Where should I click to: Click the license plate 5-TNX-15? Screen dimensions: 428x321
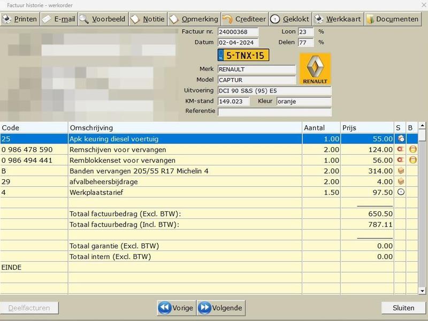243,55
